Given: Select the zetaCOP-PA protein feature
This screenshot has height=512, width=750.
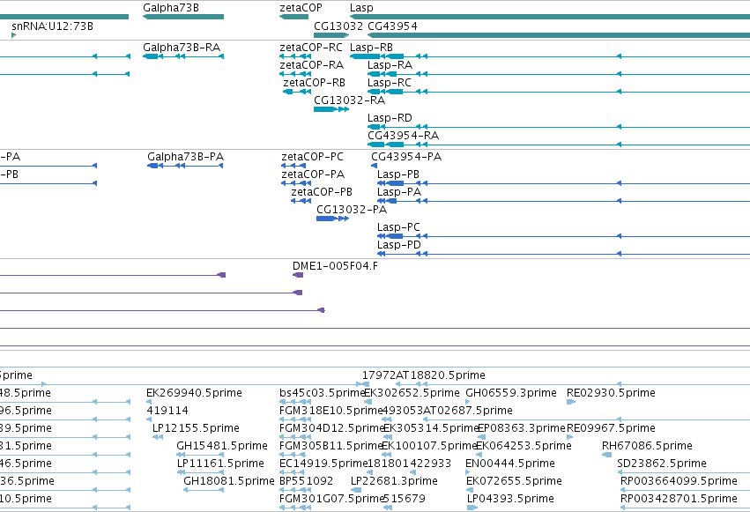Looking at the screenshot, I should [296, 183].
